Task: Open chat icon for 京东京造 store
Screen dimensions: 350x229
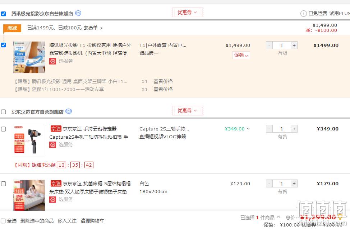Action: (x=69, y=111)
